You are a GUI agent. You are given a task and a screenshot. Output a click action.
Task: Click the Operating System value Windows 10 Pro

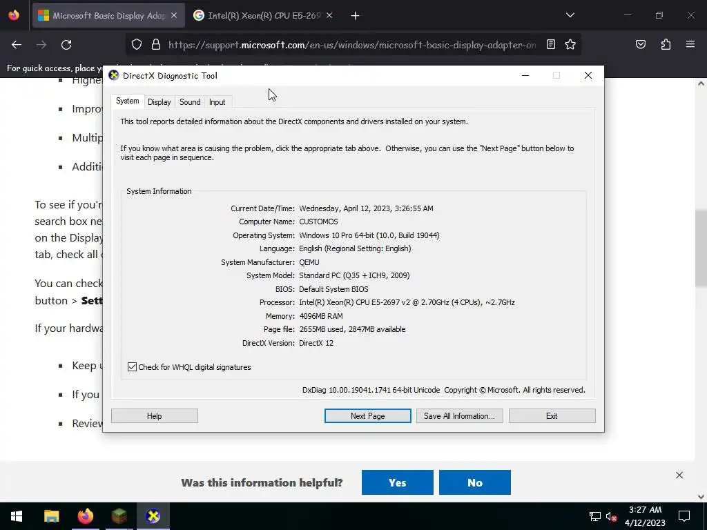[369, 235]
